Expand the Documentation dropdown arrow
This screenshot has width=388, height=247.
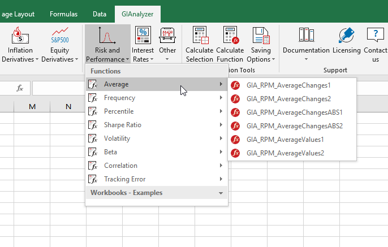click(306, 59)
